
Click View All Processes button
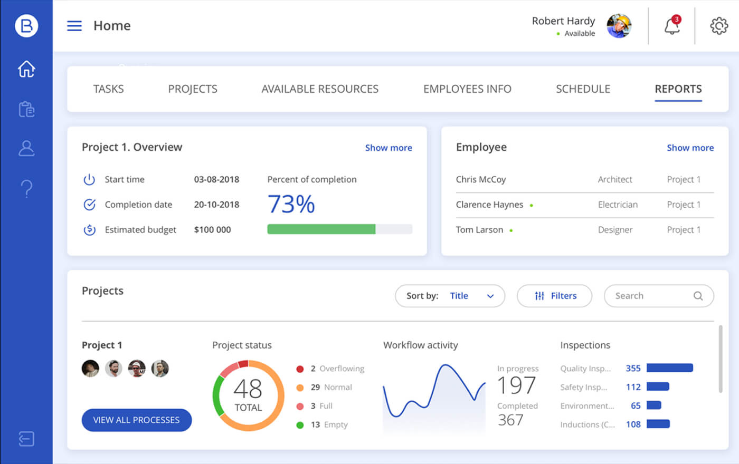[136, 420]
